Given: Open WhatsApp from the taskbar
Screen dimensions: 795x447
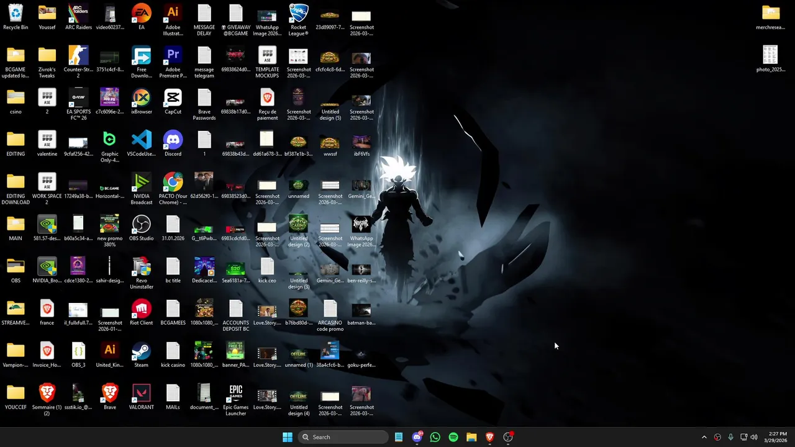Looking at the screenshot, I should [x=435, y=437].
